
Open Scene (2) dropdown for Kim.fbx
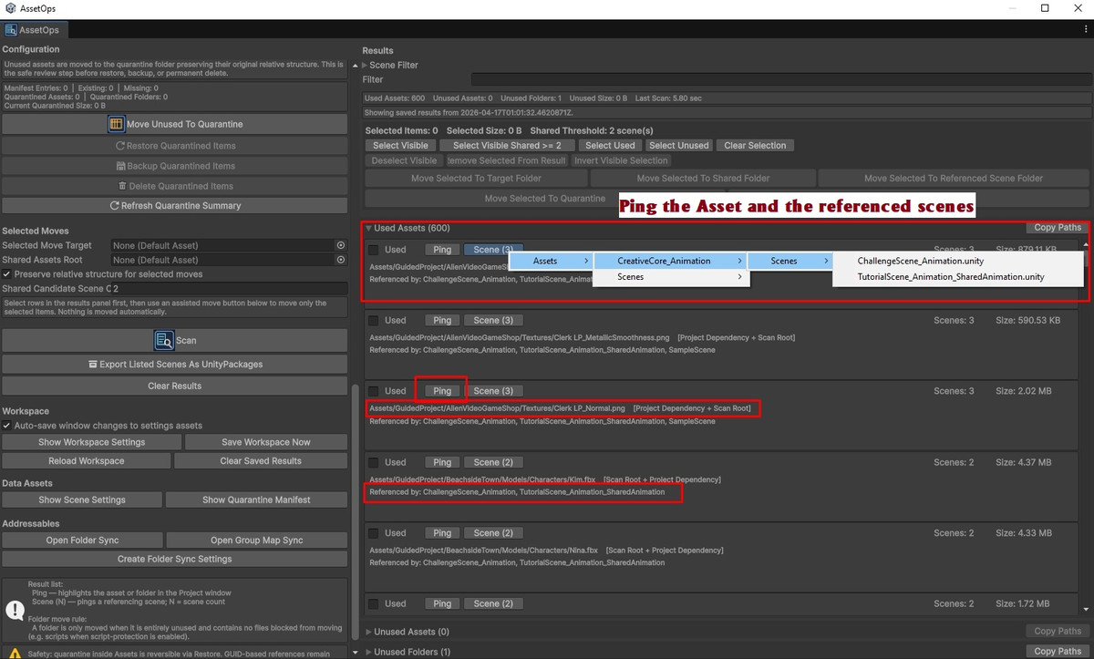click(x=493, y=462)
